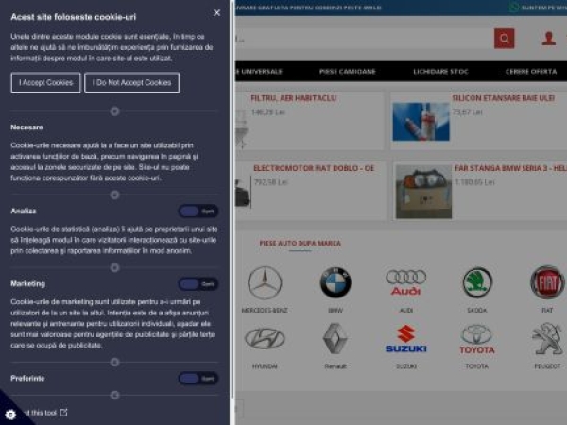Open the UNIVERSALE menu item
567x425 pixels.
259,72
